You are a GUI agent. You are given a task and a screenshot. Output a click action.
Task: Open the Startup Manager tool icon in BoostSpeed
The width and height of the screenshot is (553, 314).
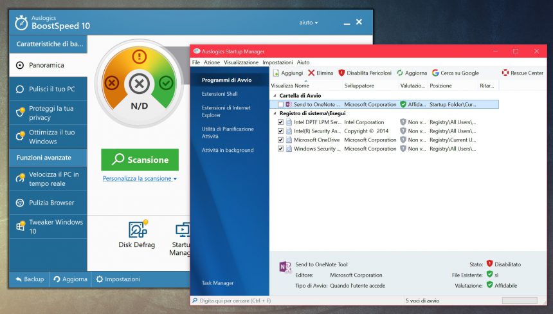pyautogui.click(x=183, y=230)
